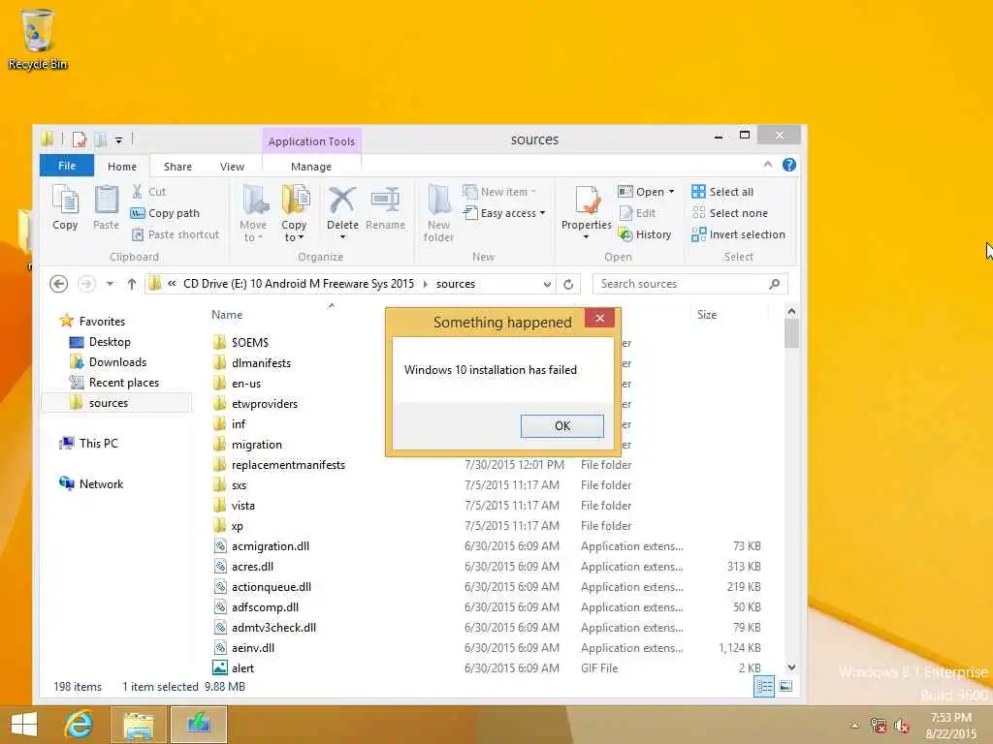Click the Windows Start button
This screenshot has height=744, width=993.
tap(24, 725)
